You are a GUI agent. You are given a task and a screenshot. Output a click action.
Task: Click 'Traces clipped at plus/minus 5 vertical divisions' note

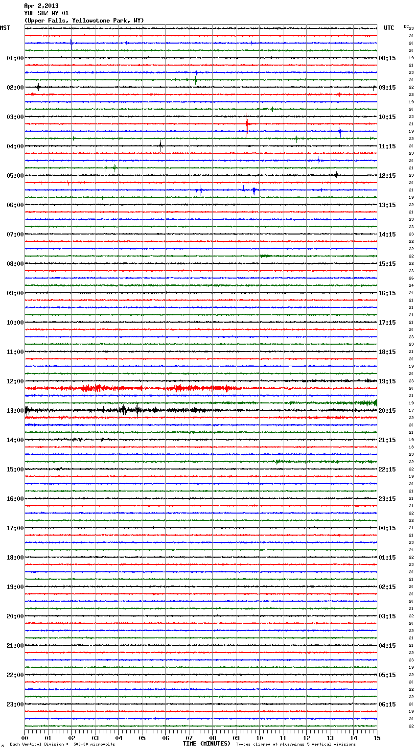pyautogui.click(x=296, y=745)
